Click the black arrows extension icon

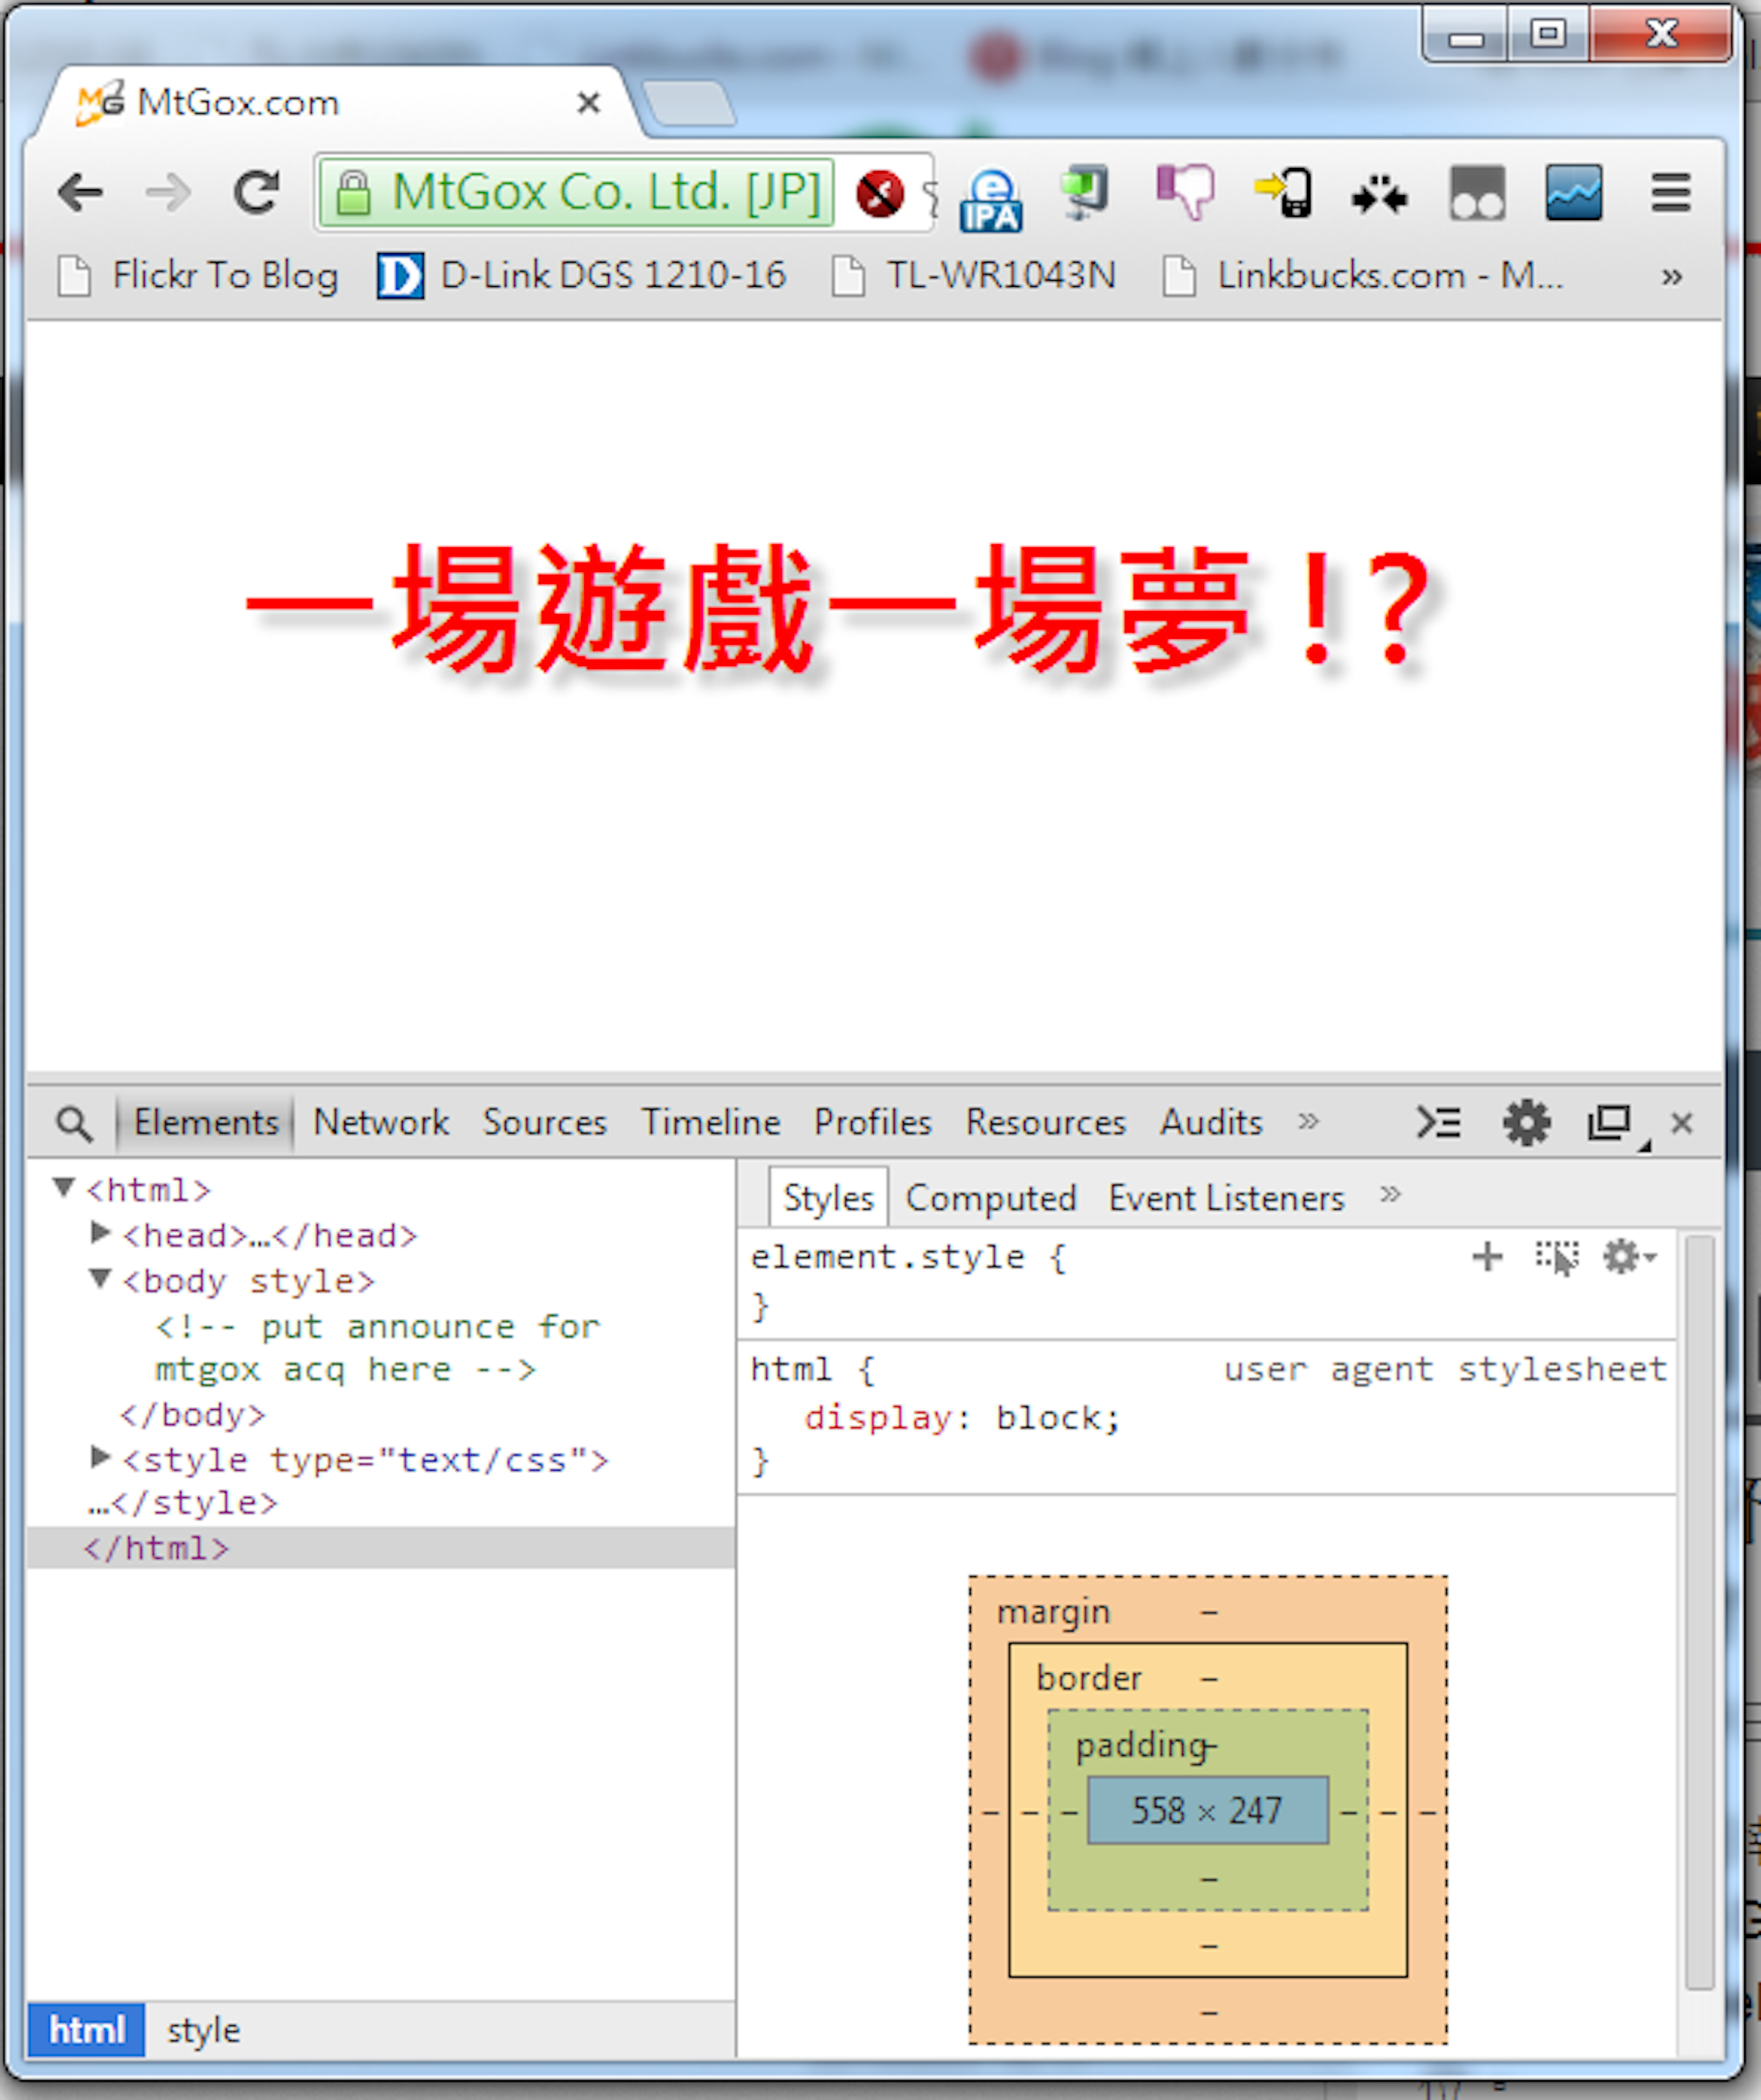(x=1379, y=195)
